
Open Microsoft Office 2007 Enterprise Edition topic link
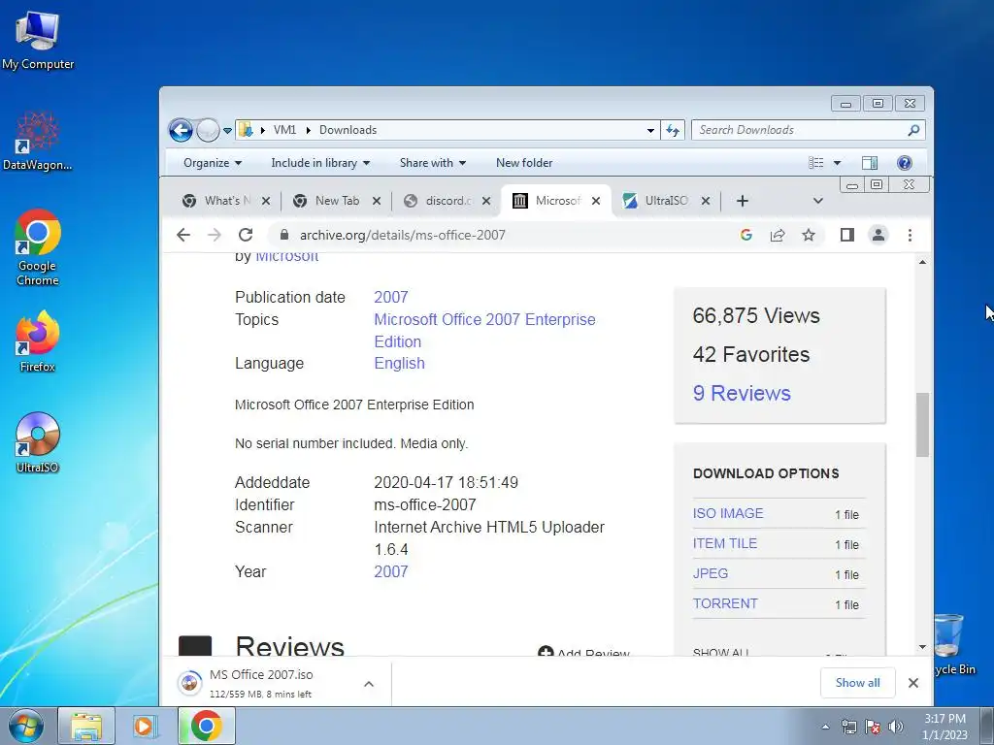click(x=484, y=331)
